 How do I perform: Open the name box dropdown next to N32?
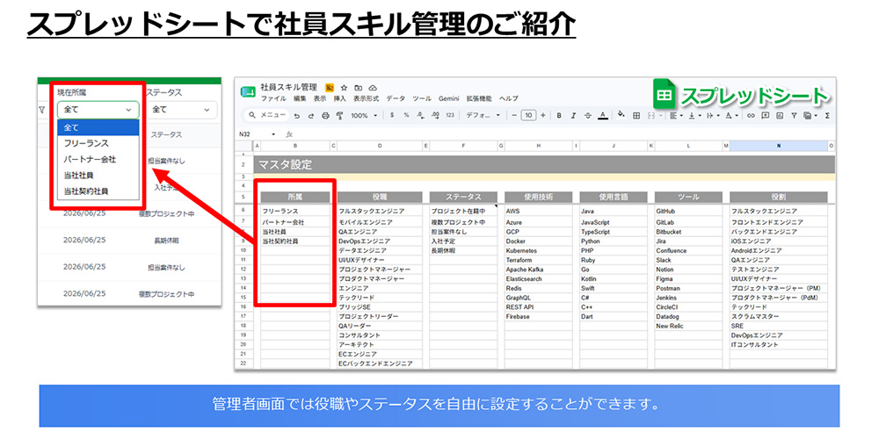[x=273, y=134]
